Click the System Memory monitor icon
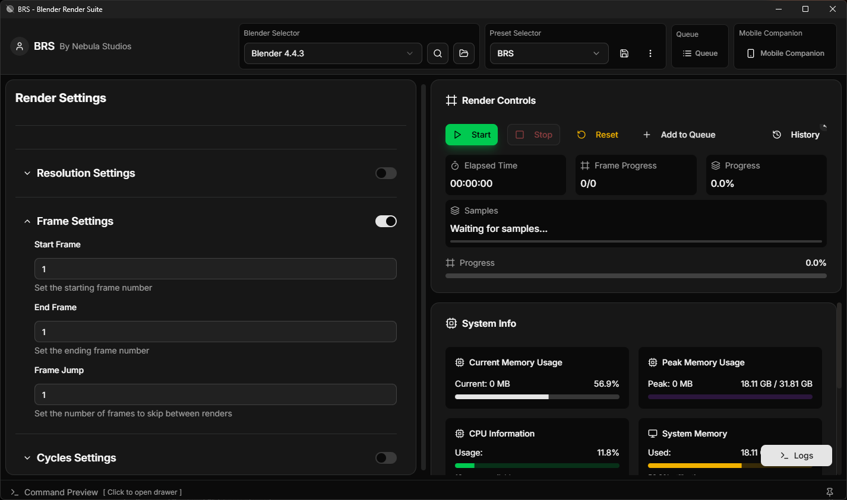Viewport: 847px width, 500px height. coord(653,434)
